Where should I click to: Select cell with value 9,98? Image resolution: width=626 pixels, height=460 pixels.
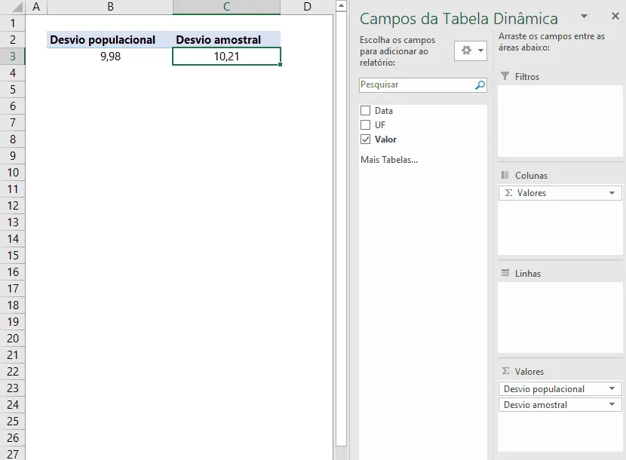pos(110,57)
